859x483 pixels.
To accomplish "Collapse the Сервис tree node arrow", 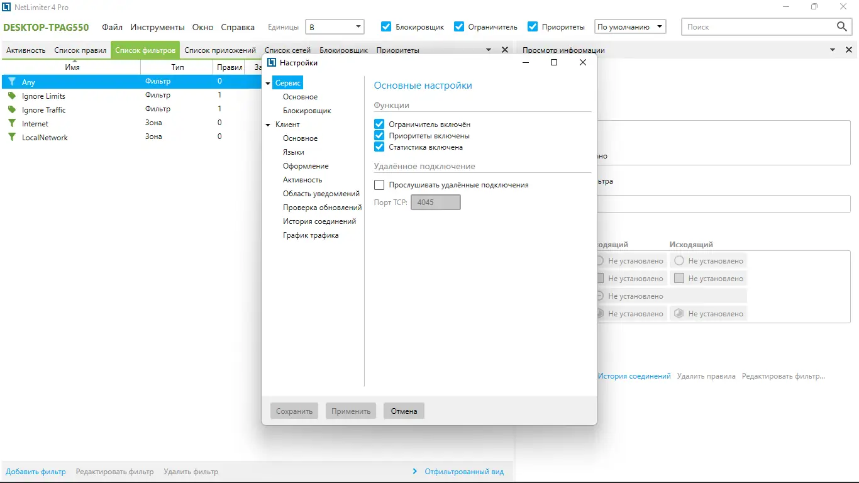I will (268, 83).
